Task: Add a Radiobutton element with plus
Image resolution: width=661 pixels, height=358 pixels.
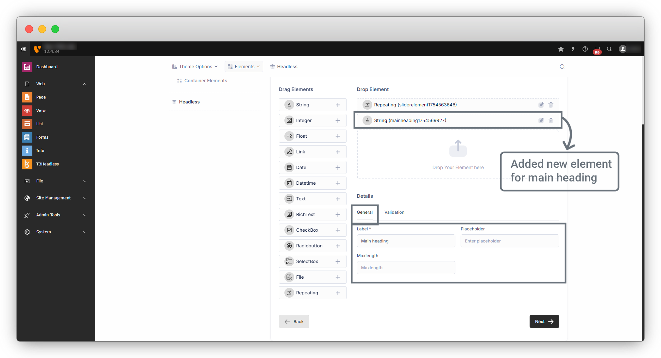Action: (x=338, y=246)
